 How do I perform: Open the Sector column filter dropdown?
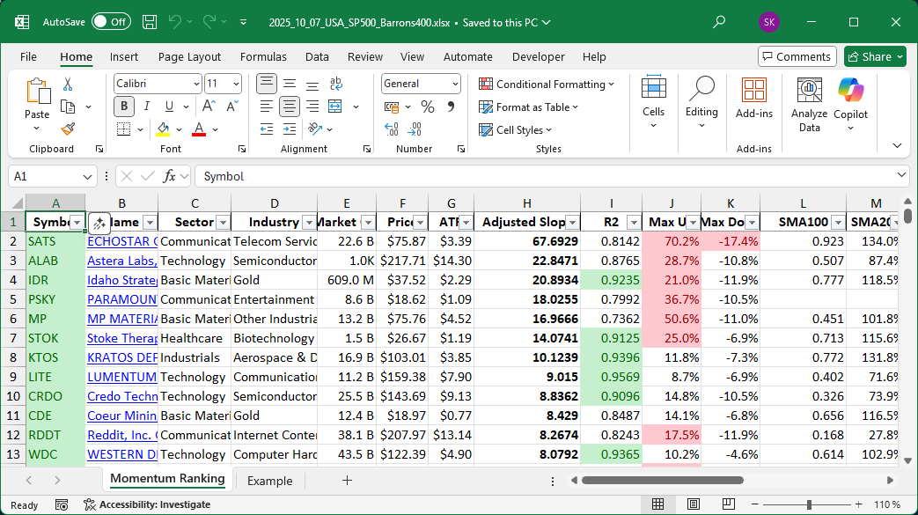pos(222,223)
